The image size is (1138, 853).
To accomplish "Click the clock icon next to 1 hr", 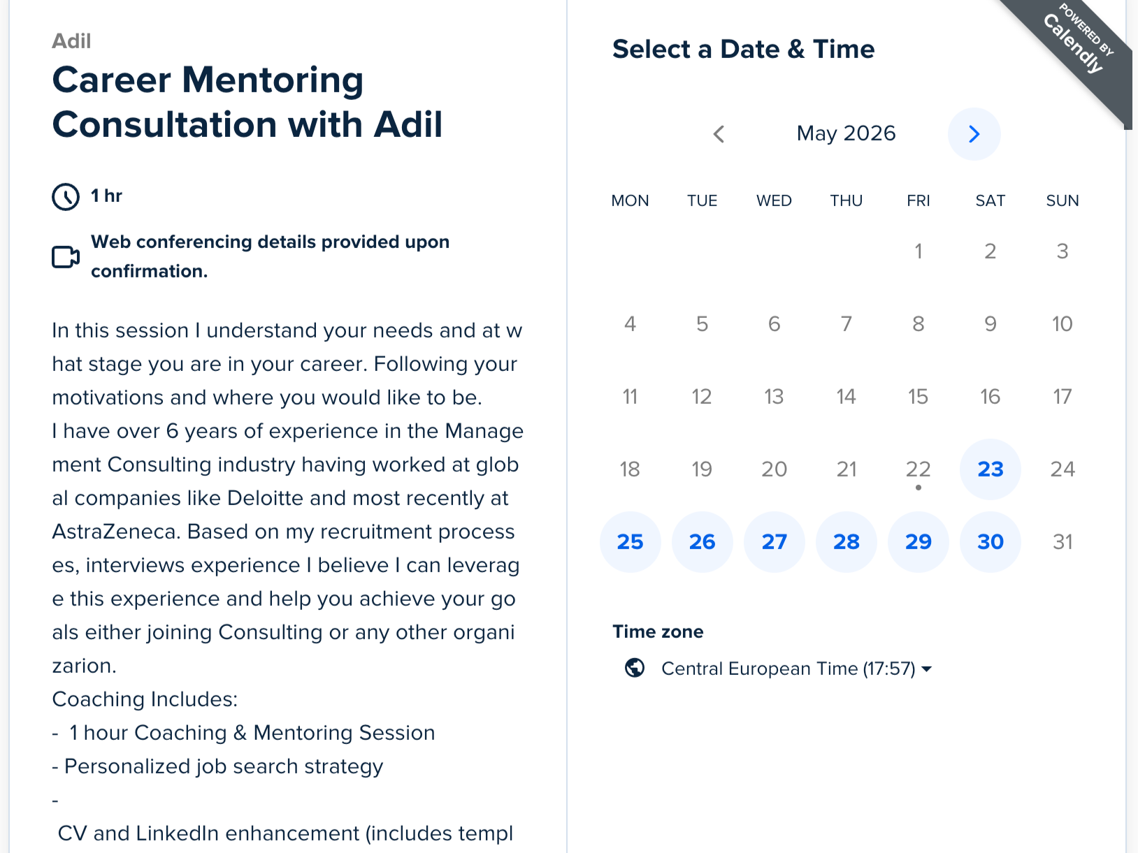I will coord(66,196).
